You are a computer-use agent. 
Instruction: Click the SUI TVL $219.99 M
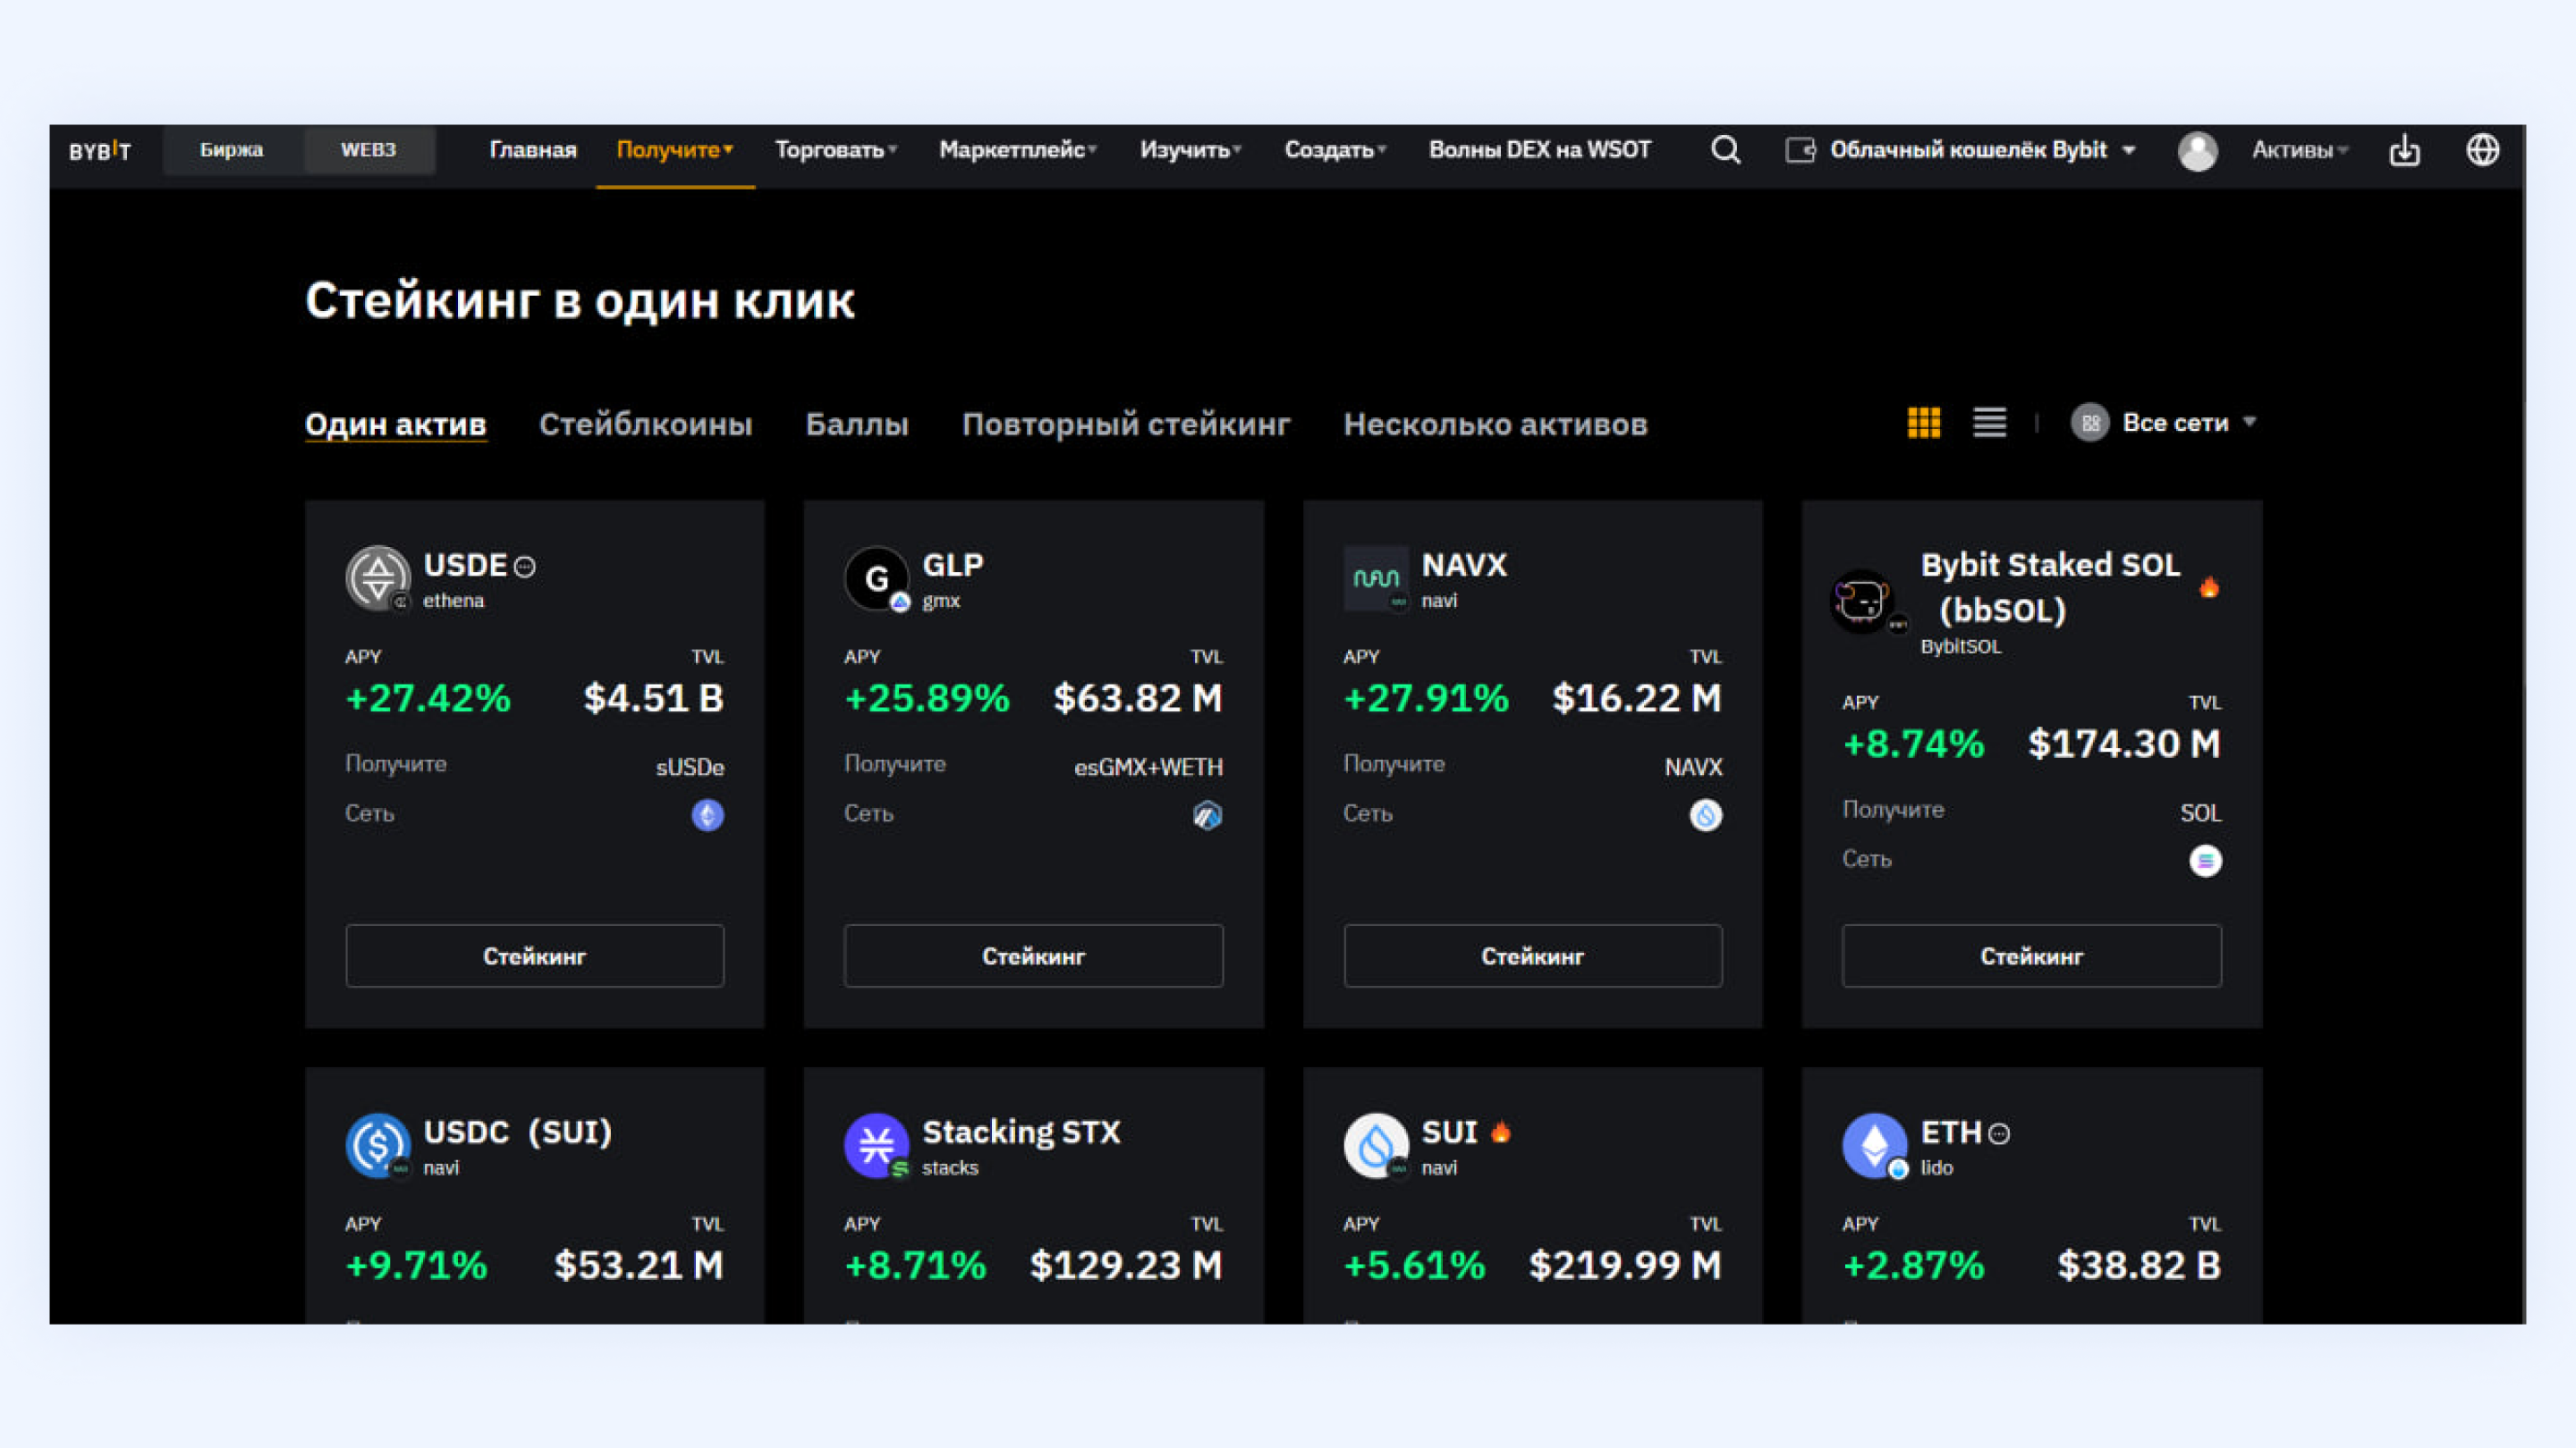1625,1265
